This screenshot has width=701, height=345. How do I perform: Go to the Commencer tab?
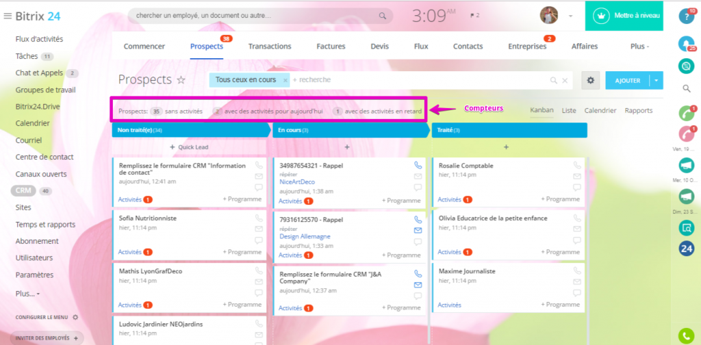click(144, 46)
